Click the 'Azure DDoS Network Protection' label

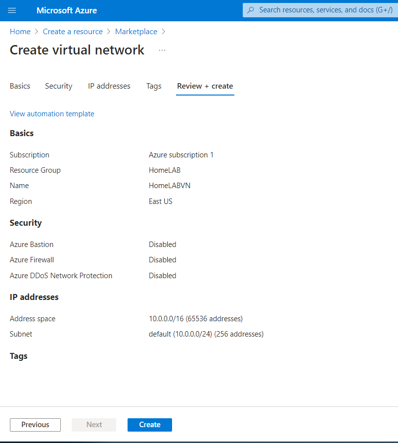coord(61,276)
